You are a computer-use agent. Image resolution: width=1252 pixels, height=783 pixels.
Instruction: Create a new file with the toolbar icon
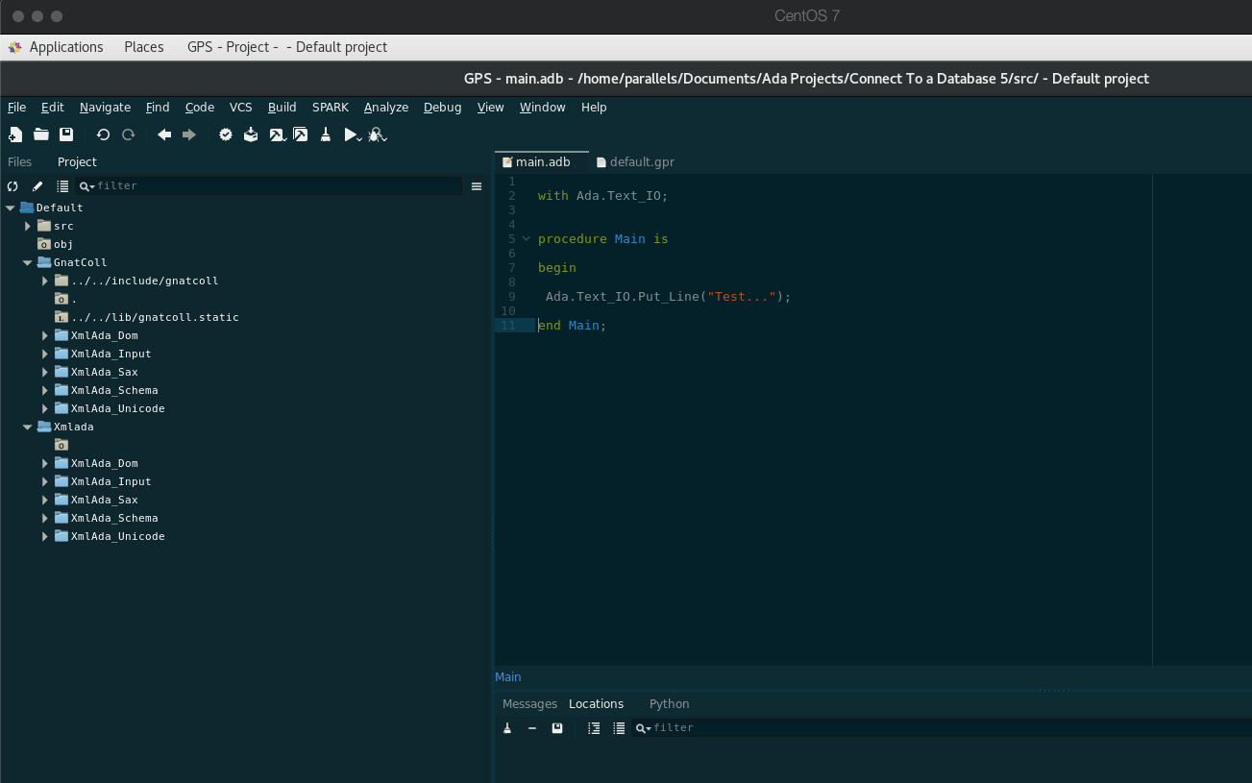pyautogui.click(x=15, y=135)
